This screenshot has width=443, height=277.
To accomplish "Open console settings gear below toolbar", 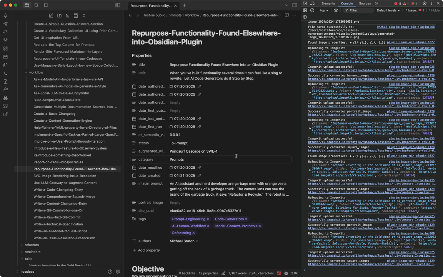I will point(305,17).
